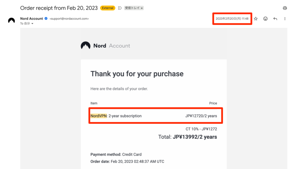Reply using the arrow icon
The width and height of the screenshot is (291, 169).
tap(275, 19)
